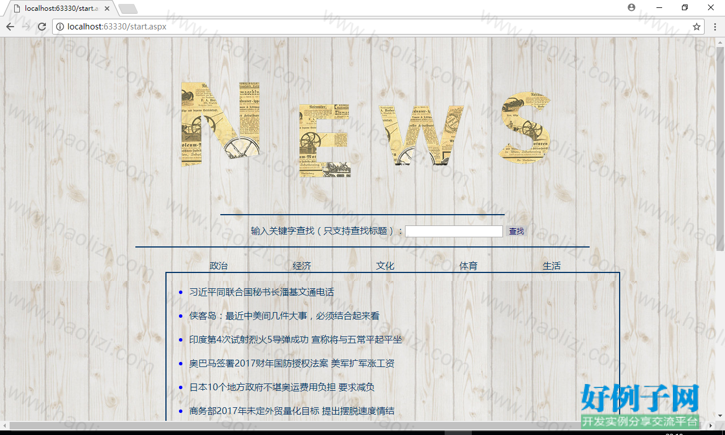Open article 习近平同联合国秘书长潘基文通电话
This screenshot has height=435, width=725.
click(262, 292)
